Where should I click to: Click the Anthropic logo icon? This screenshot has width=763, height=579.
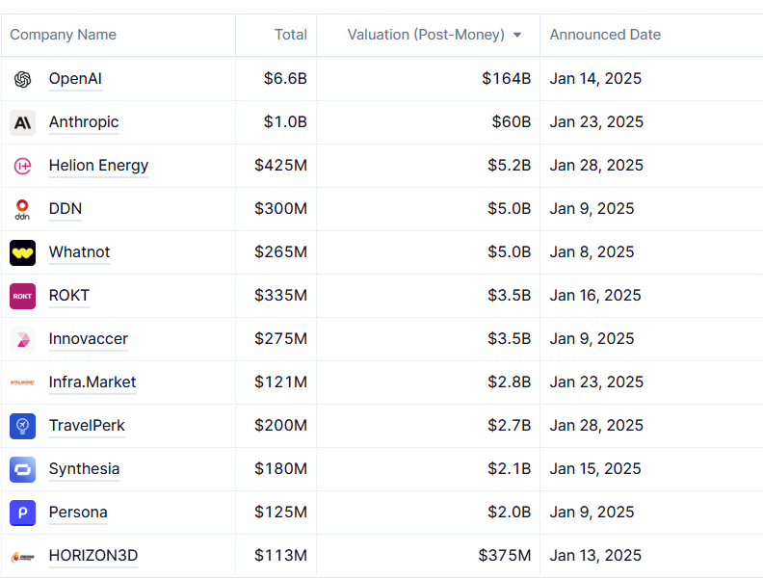[x=22, y=122]
